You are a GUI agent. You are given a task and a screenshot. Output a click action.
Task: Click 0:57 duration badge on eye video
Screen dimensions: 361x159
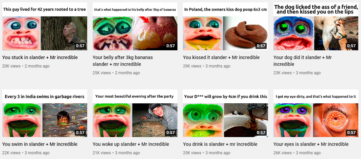351,133
